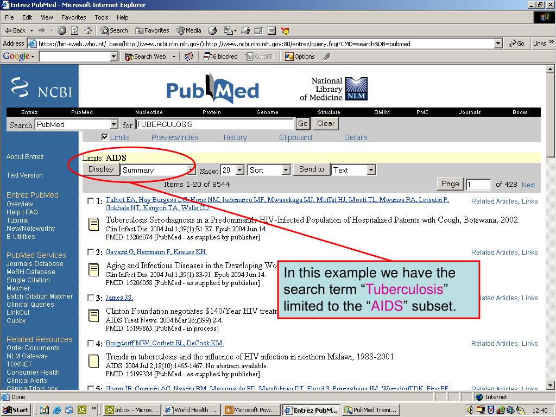The image size is (556, 417).
Task: Click Google toolbar Options button
Action: pos(300,56)
